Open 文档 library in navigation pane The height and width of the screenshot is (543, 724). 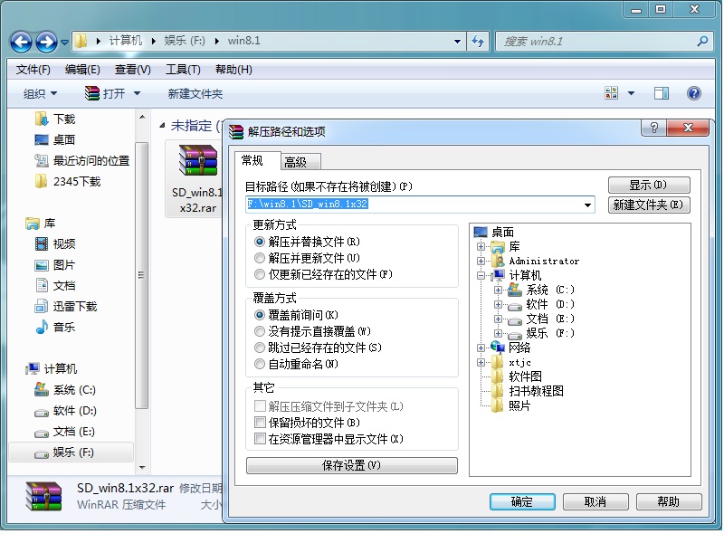pos(55,285)
